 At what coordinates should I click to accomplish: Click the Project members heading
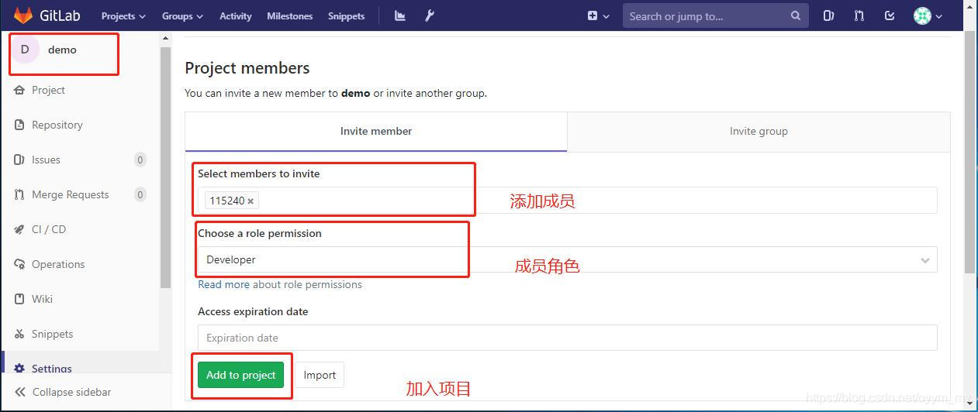(x=247, y=68)
